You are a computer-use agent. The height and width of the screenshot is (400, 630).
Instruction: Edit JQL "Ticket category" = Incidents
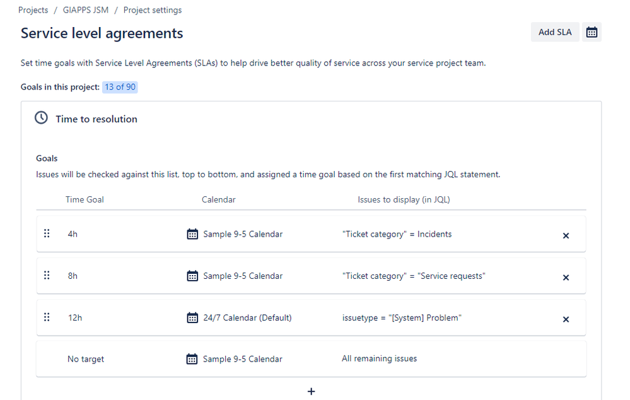click(397, 234)
